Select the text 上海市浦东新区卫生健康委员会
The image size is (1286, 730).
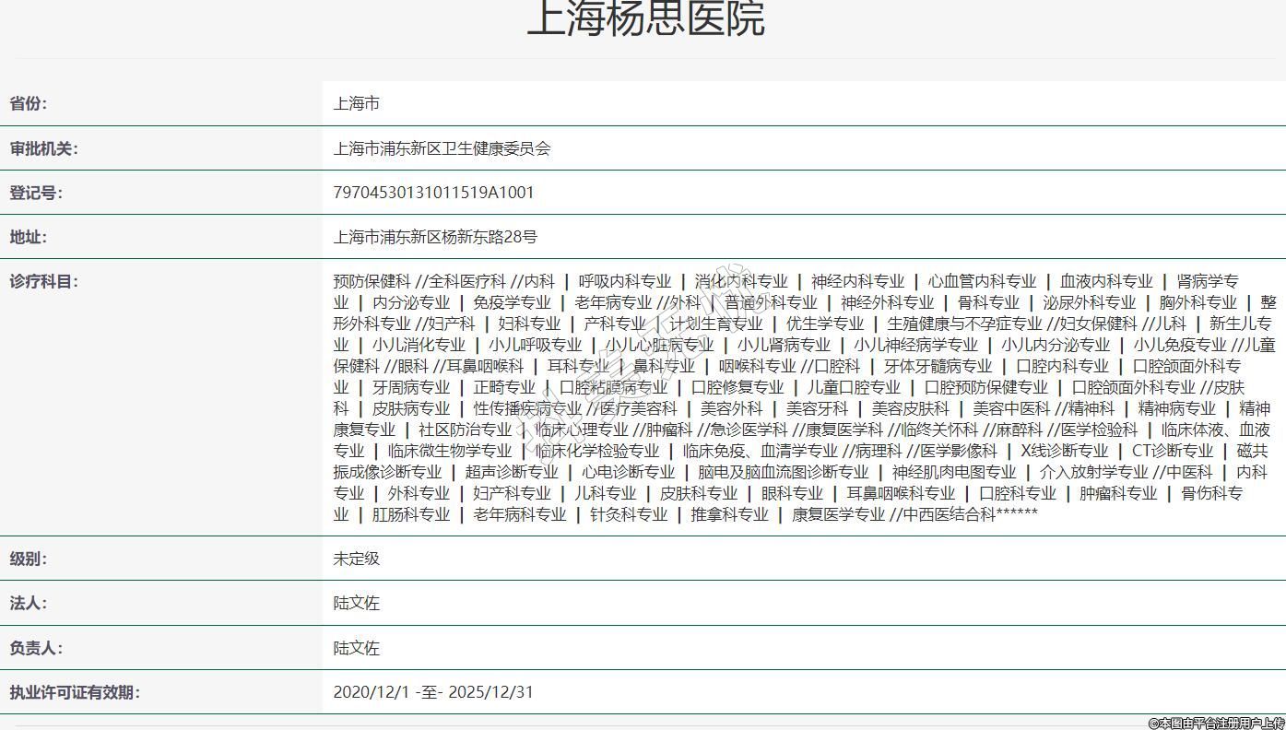[x=442, y=149]
